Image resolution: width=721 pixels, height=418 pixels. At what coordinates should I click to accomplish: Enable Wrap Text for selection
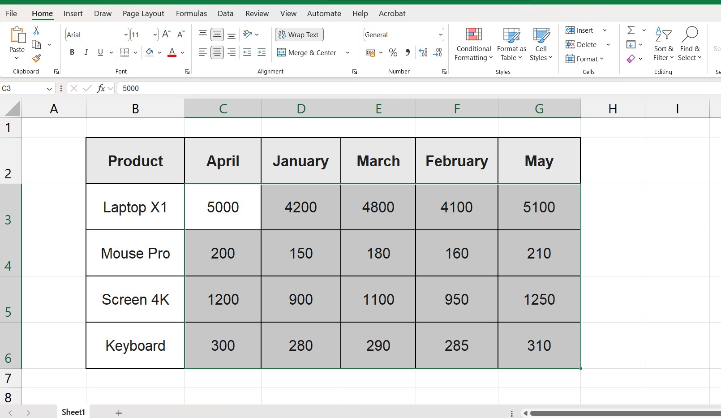pos(299,34)
